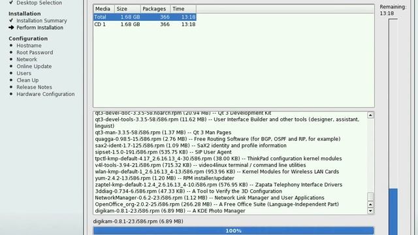418x235 pixels.
Task: Click Users step in sidebar
Action: coord(24,73)
